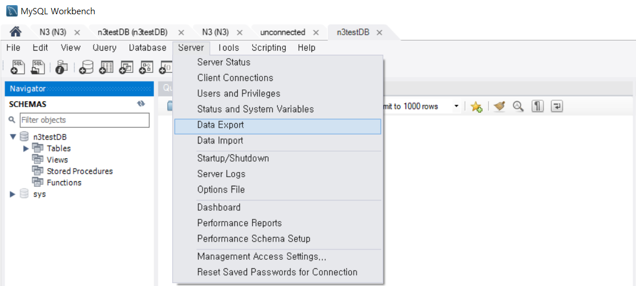
Task: Choose Performance Reports entry
Action: 278,223
